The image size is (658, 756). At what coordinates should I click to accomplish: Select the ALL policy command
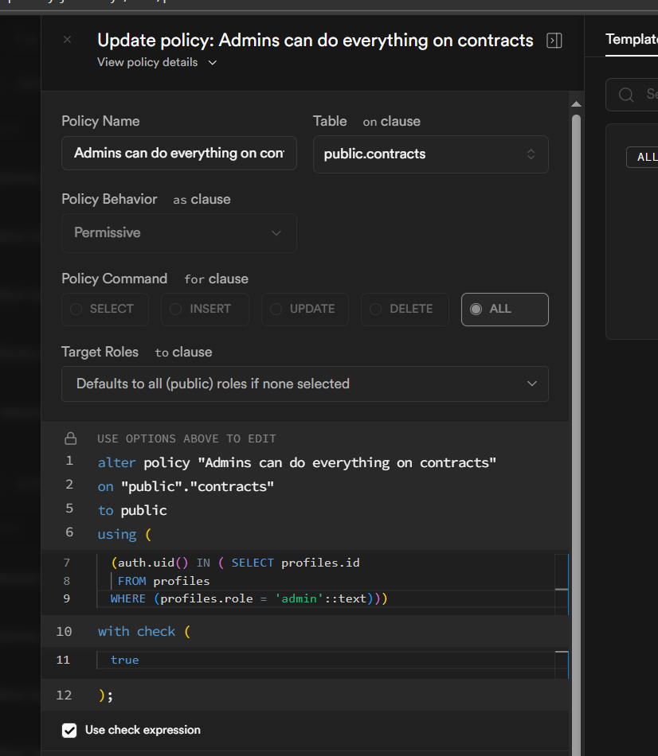click(x=504, y=310)
